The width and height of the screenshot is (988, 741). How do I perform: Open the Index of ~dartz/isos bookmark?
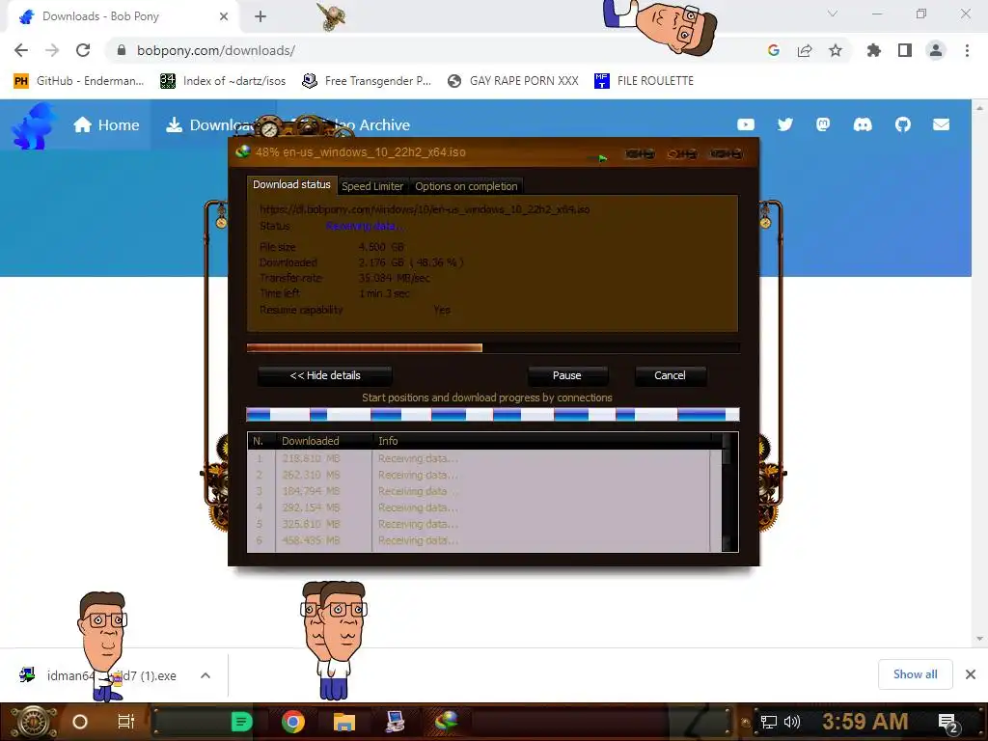click(223, 81)
